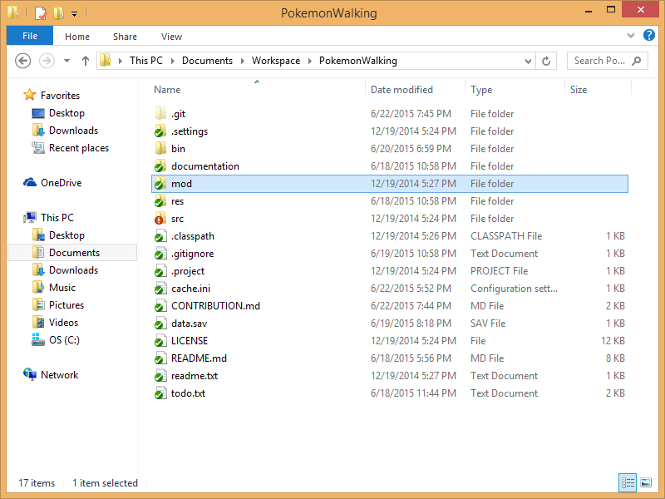Switch to Details view layout
The image size is (665, 499).
(628, 482)
